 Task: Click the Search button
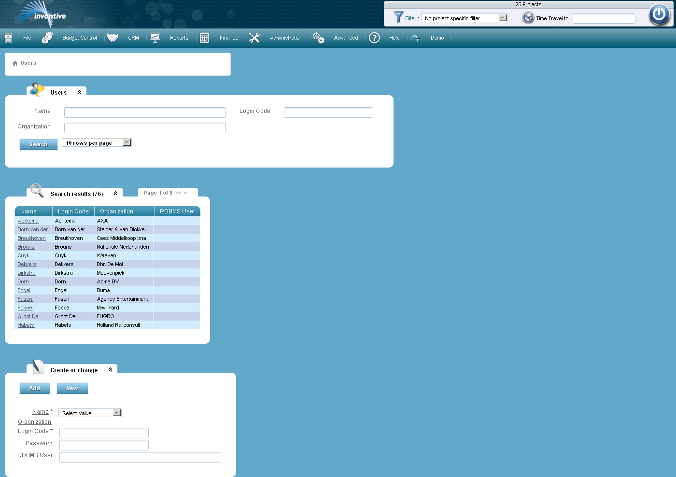[x=39, y=144]
